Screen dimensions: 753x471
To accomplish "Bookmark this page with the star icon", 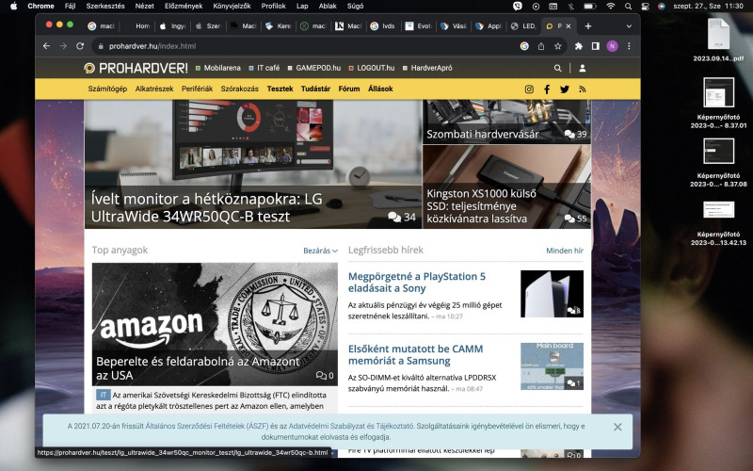I will tap(557, 46).
